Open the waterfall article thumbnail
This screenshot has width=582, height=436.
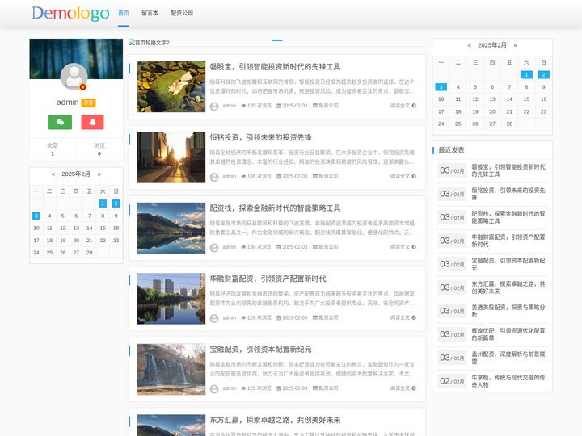pos(171,369)
